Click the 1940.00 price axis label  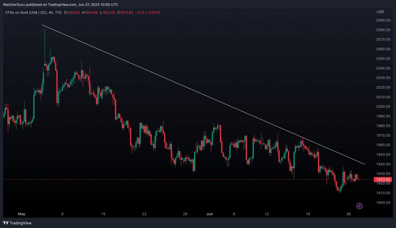coord(383,164)
